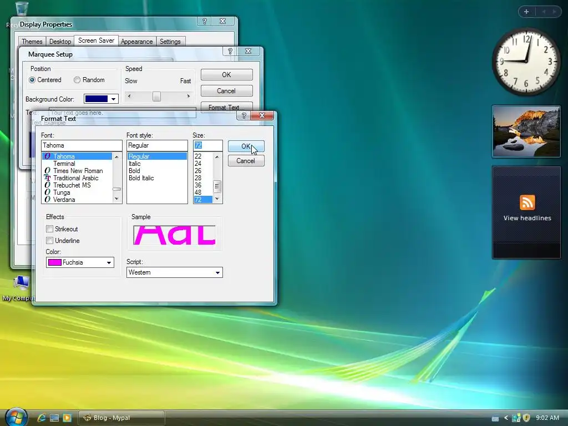The height and width of the screenshot is (426, 568).
Task: Enable the Underline effect checkbox
Action: 49,241
